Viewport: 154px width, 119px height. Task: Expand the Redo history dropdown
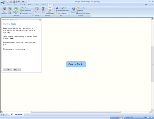[x=25, y=2]
